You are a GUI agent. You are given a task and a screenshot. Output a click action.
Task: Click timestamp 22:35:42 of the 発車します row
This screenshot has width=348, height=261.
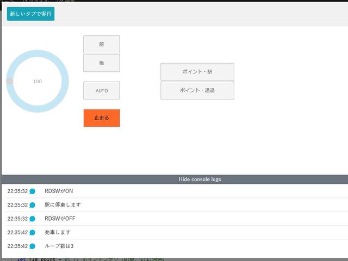[17, 232]
